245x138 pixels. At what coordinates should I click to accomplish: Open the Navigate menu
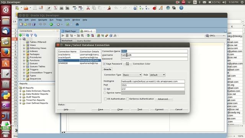42,20
